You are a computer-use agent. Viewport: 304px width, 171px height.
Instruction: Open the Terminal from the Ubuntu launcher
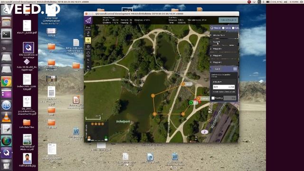pyautogui.click(x=6, y=34)
